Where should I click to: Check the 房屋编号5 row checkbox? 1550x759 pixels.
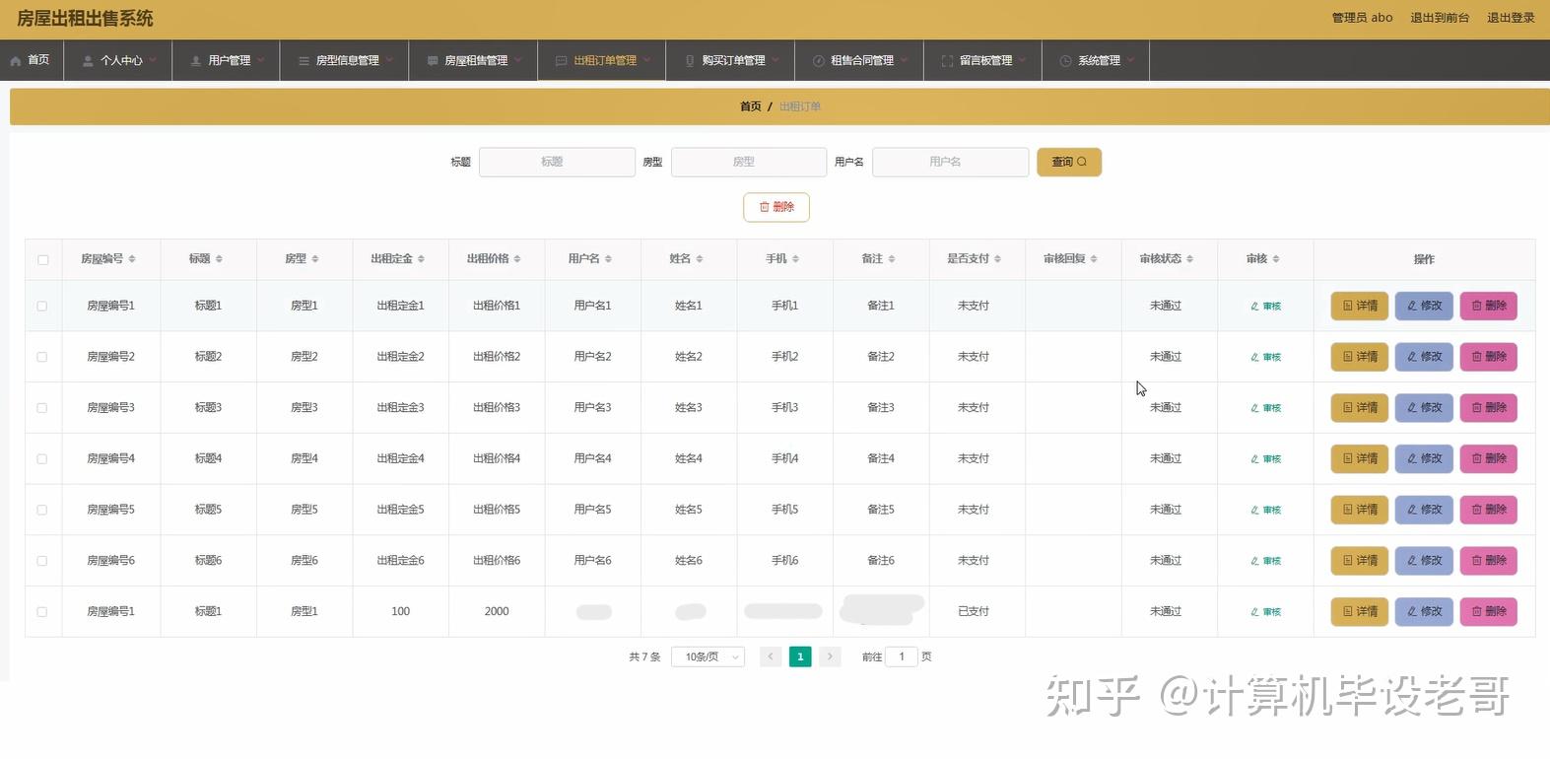click(42, 510)
